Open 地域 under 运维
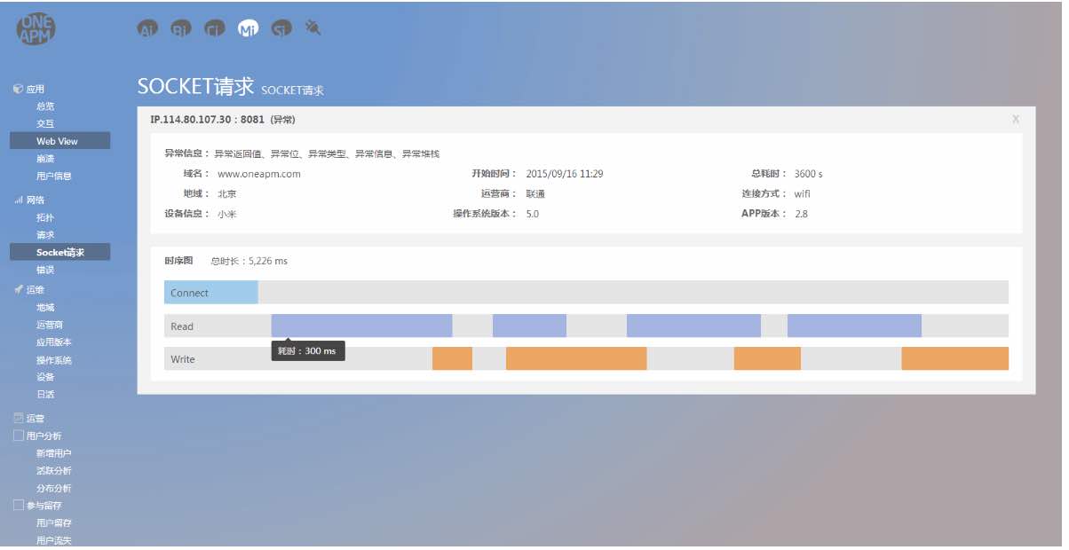1069x550 pixels. (45, 308)
